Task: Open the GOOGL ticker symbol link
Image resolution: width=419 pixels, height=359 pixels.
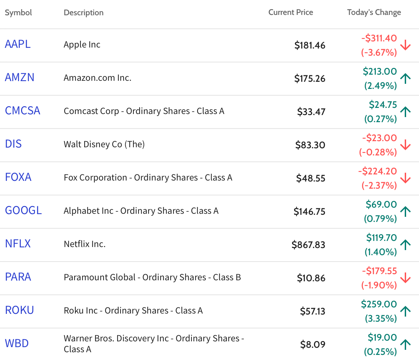Action: (23, 210)
